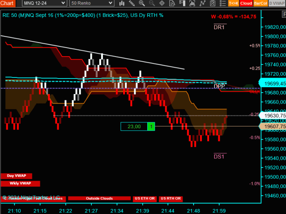Open the data box document search icon
Image resolution: width=286 pixels, height=214 pixels.
[172, 3]
